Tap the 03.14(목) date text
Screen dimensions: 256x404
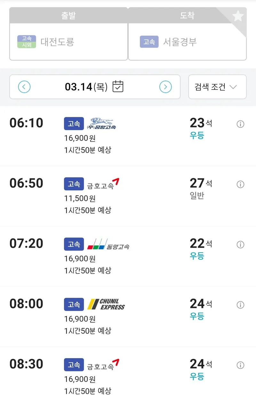point(86,87)
